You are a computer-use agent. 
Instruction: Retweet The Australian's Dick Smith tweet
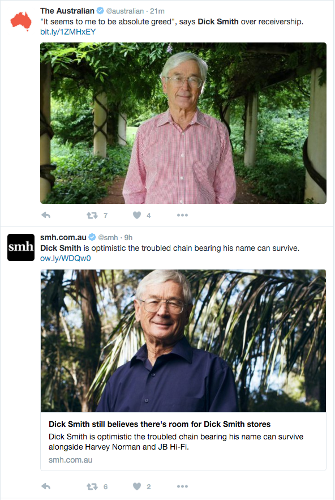pyautogui.click(x=92, y=216)
